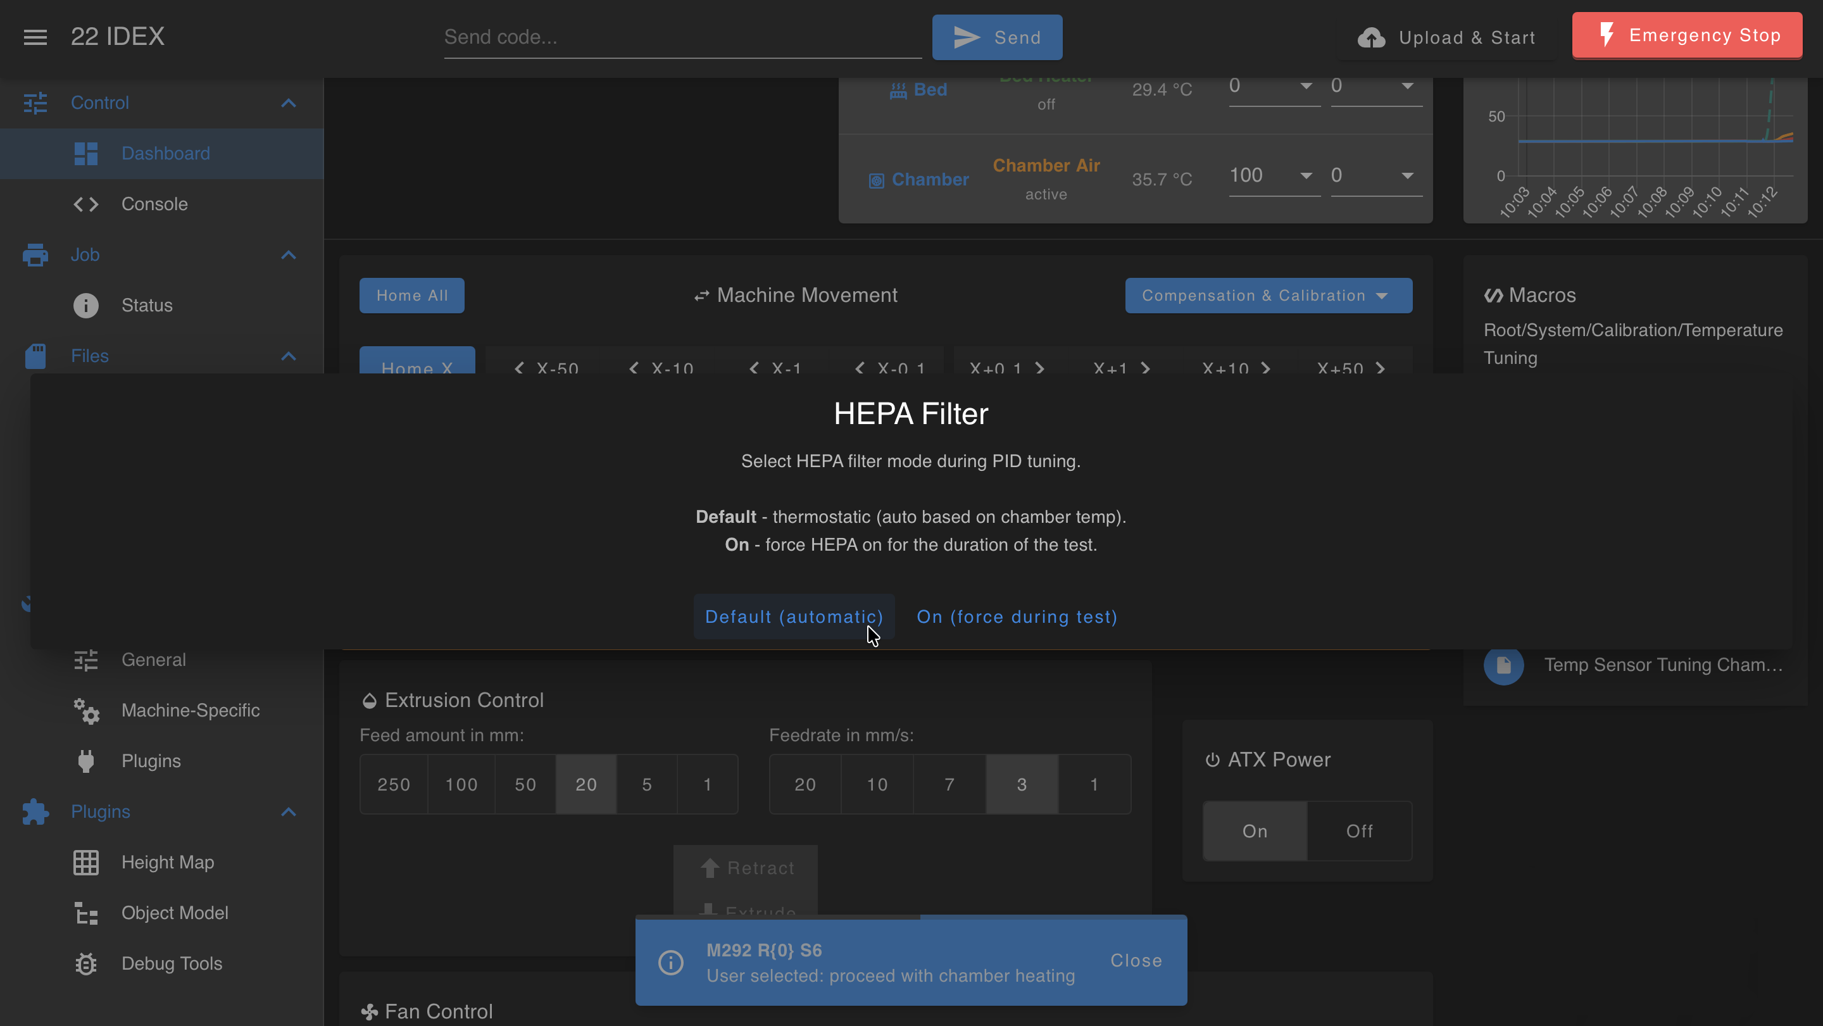Click the Job printer icon
The width and height of the screenshot is (1823, 1026).
click(35, 254)
